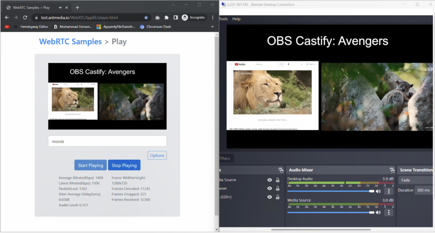Open Media Source audio three-dot options
435x233 pixels.
point(389,213)
